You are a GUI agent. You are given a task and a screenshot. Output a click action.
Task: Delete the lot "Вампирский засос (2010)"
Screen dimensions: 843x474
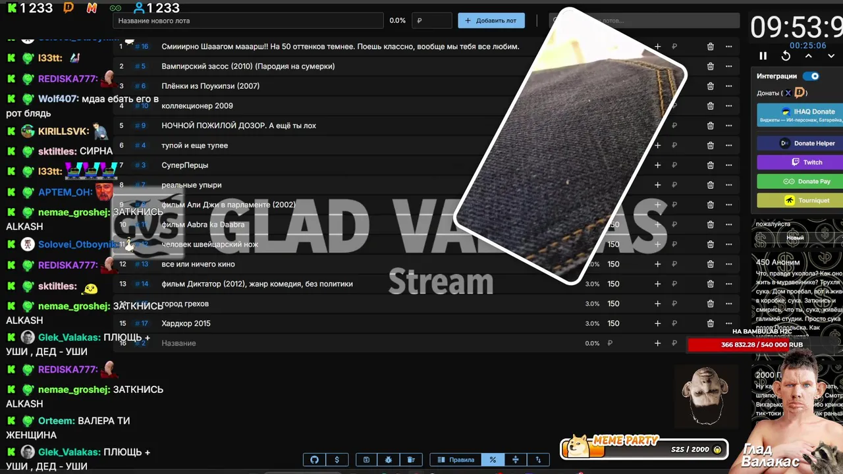(x=710, y=66)
